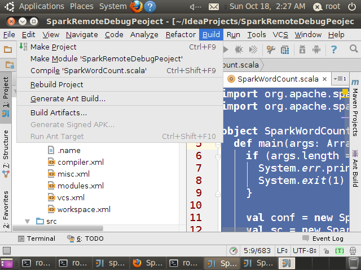Click the 1: Project side tool button
Screen dimensions: 361x270
6,97
